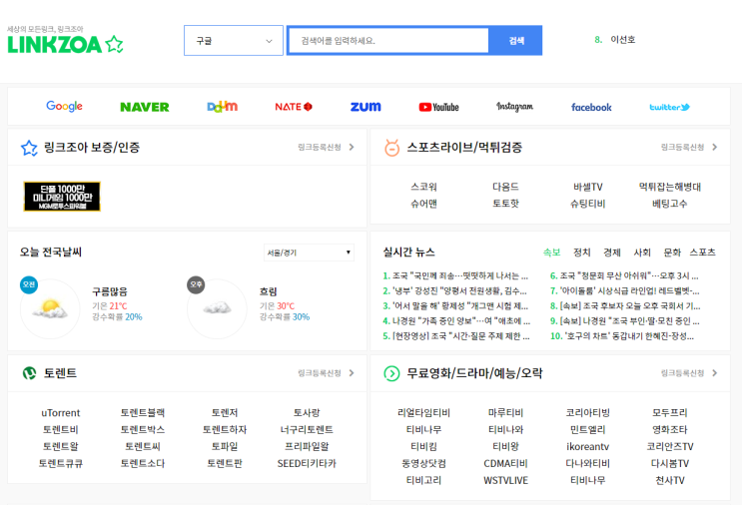This screenshot has height=505, width=742.
Task: Select the 문화 news tab
Action: point(672,252)
